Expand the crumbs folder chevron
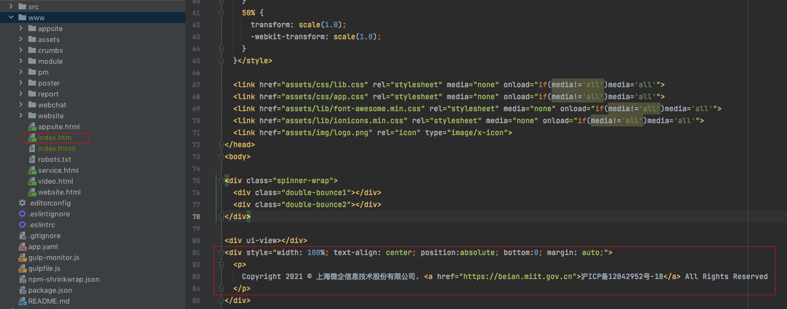Image resolution: width=787 pixels, height=309 pixels. pyautogui.click(x=21, y=50)
